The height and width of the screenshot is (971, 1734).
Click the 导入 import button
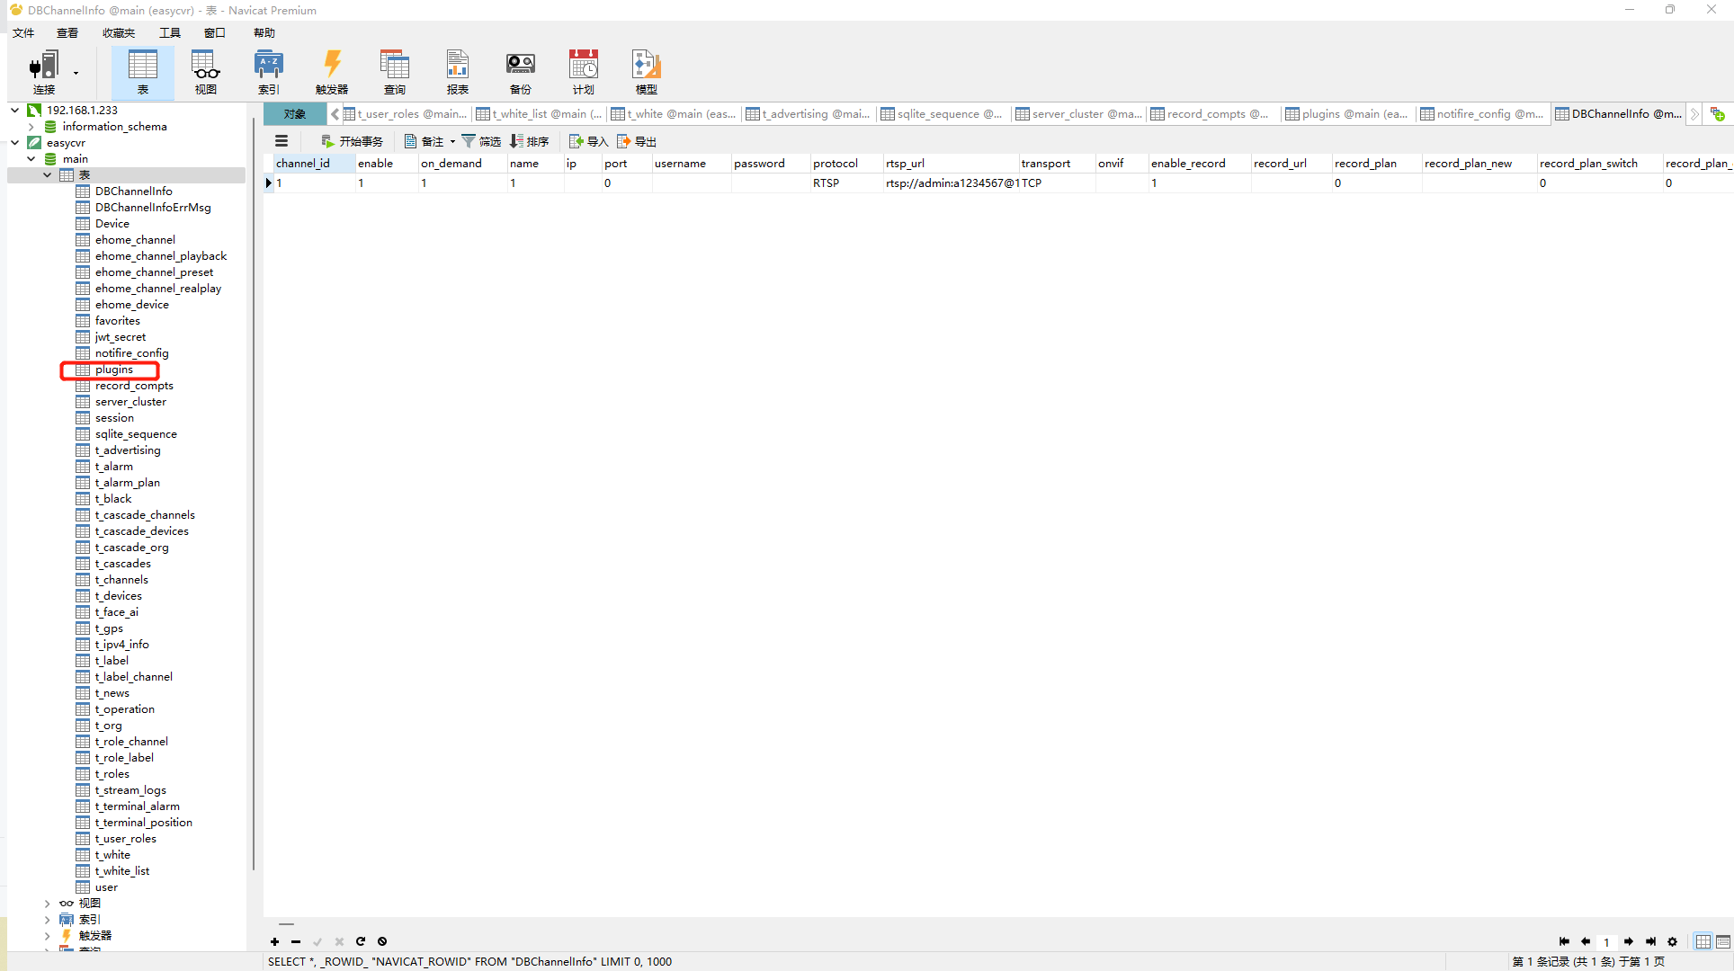[x=589, y=141]
